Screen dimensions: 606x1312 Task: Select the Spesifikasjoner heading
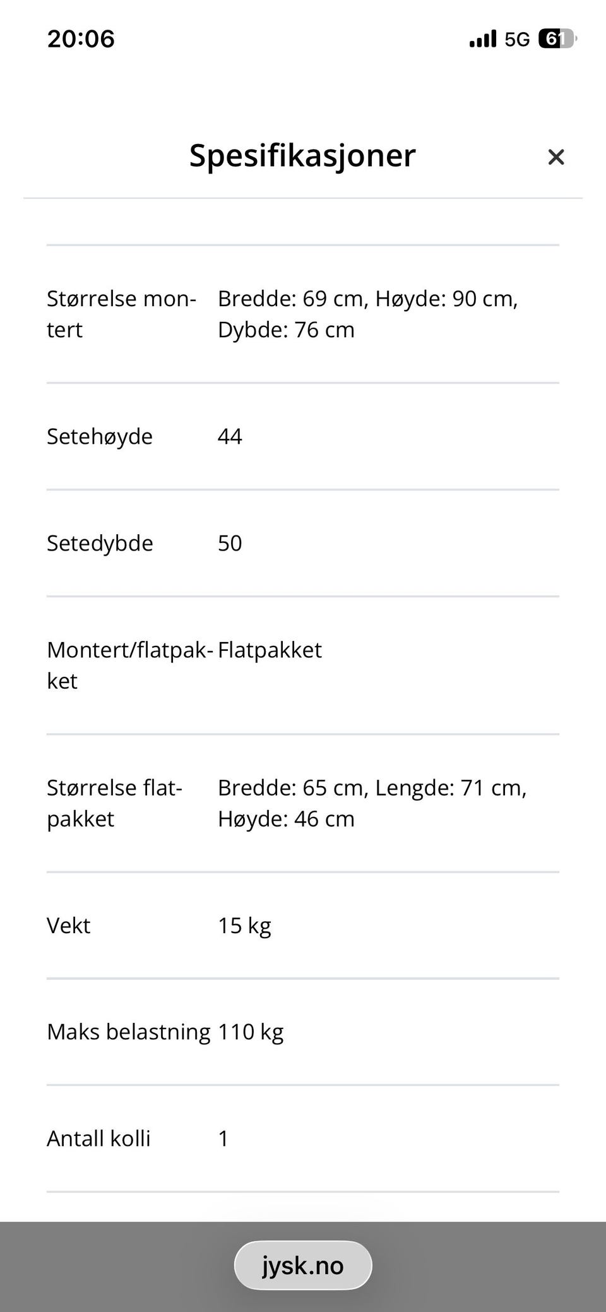click(302, 156)
